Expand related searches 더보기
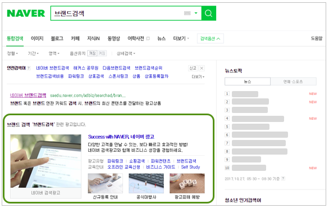The image size is (329, 208). click(198, 76)
